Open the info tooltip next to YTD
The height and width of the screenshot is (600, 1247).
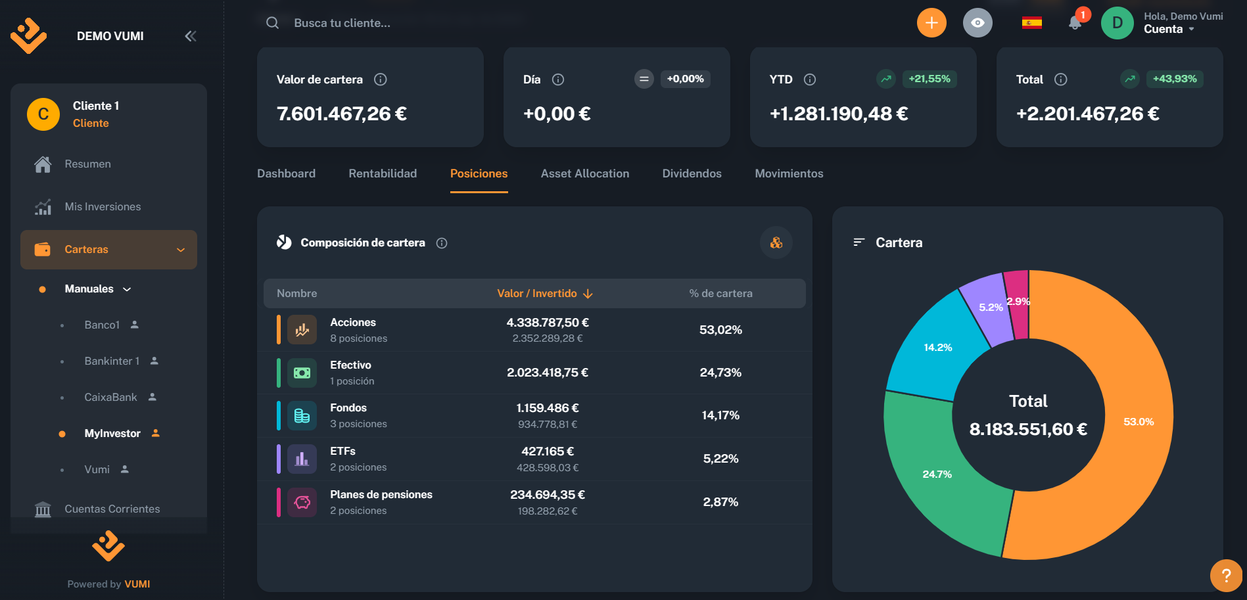[809, 79]
